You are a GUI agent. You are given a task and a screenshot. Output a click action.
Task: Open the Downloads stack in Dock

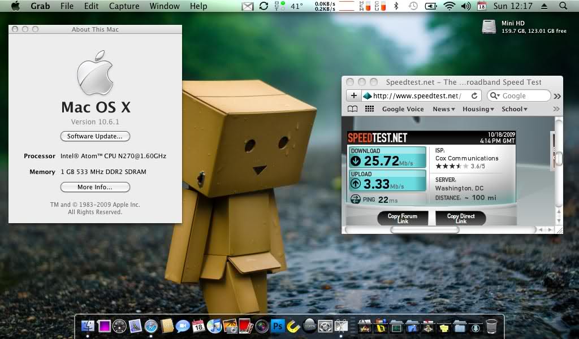tap(476, 327)
